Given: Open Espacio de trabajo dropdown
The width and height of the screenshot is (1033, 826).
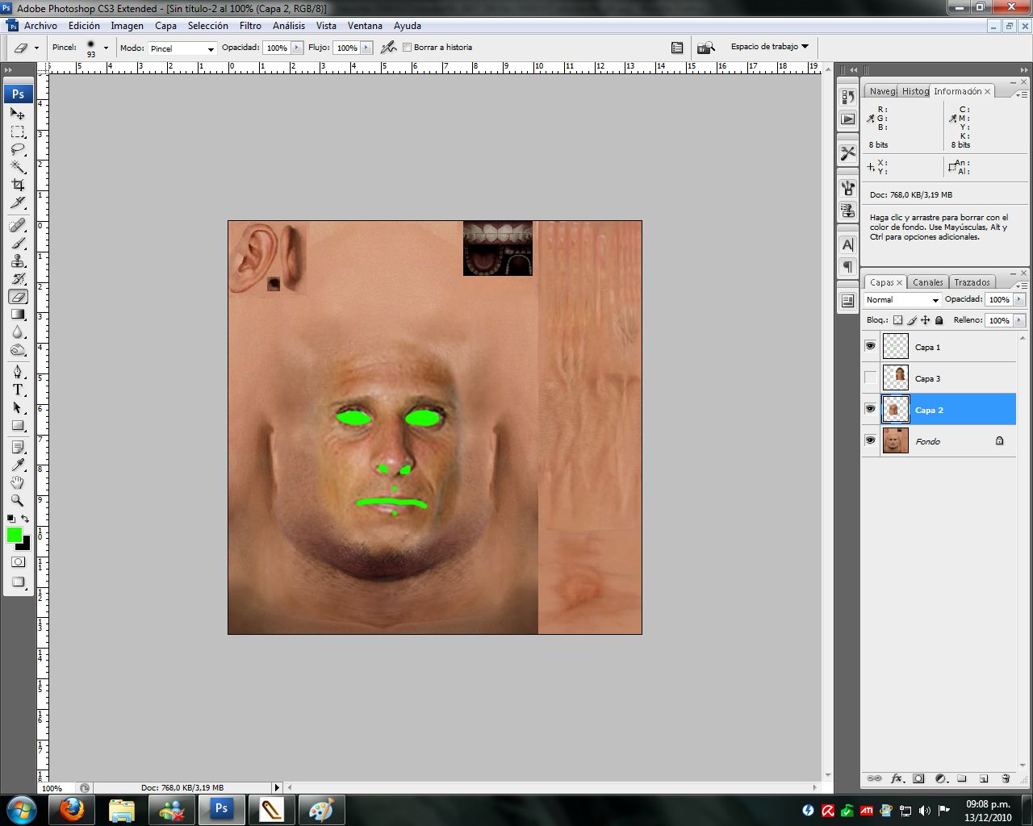Looking at the screenshot, I should (769, 47).
